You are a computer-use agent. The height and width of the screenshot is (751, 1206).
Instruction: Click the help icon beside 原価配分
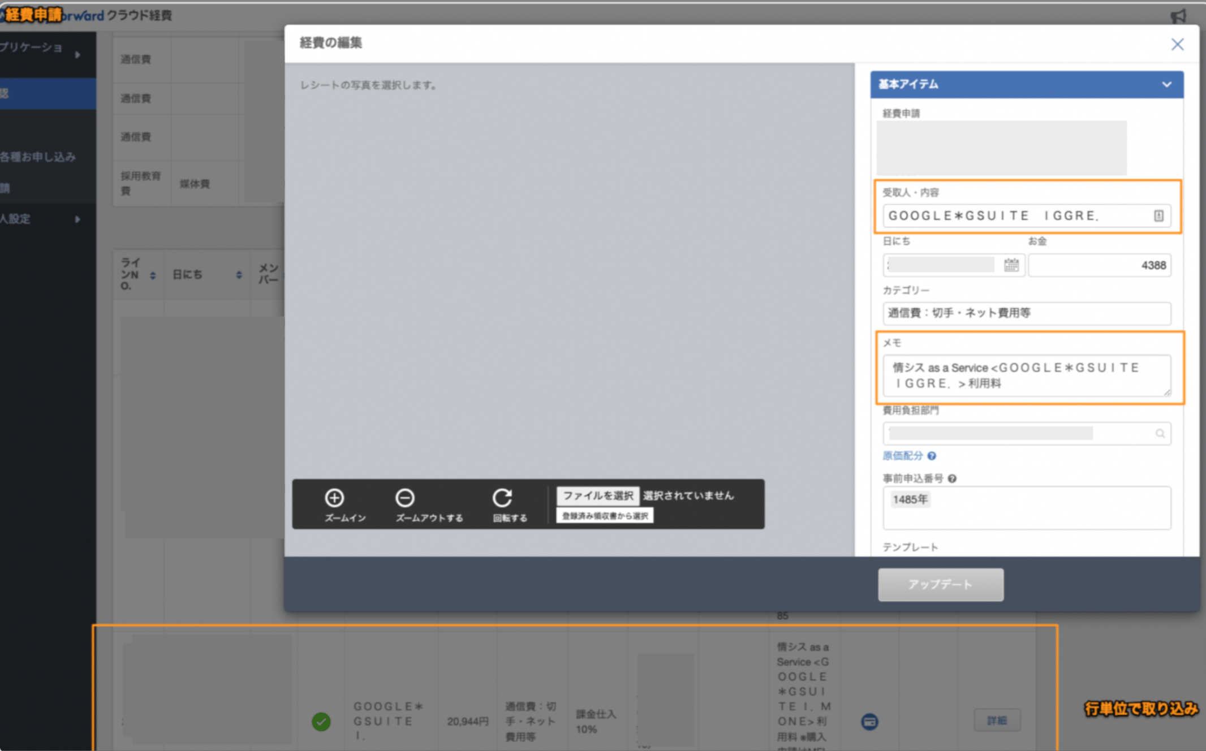coord(932,456)
